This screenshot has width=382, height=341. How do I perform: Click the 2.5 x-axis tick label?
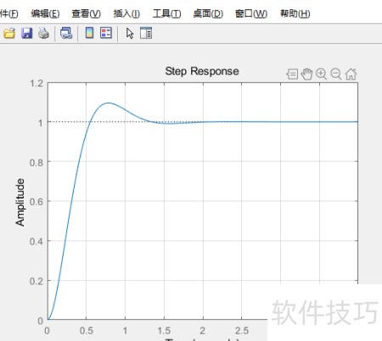(242, 331)
